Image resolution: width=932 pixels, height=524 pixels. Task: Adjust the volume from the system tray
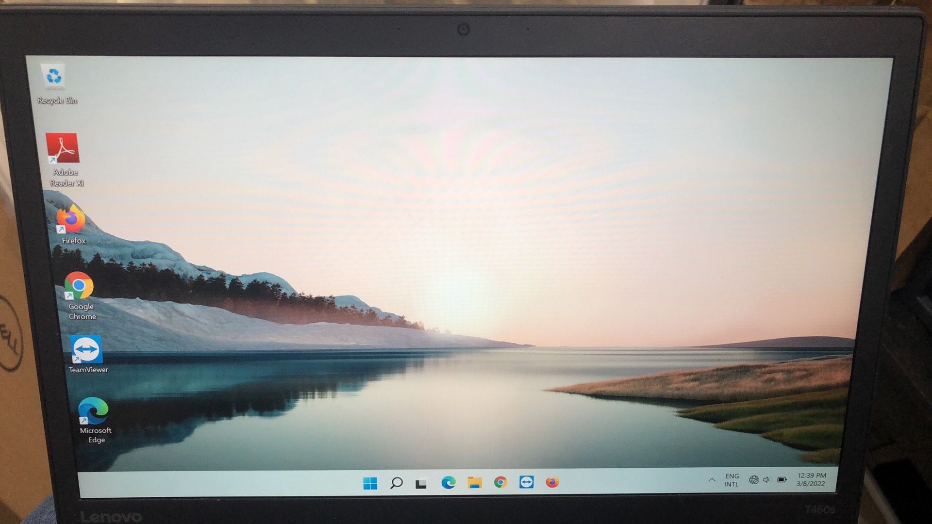tap(767, 480)
